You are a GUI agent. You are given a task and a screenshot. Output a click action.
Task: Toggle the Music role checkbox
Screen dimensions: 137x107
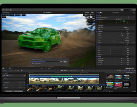[x=4, y=87]
